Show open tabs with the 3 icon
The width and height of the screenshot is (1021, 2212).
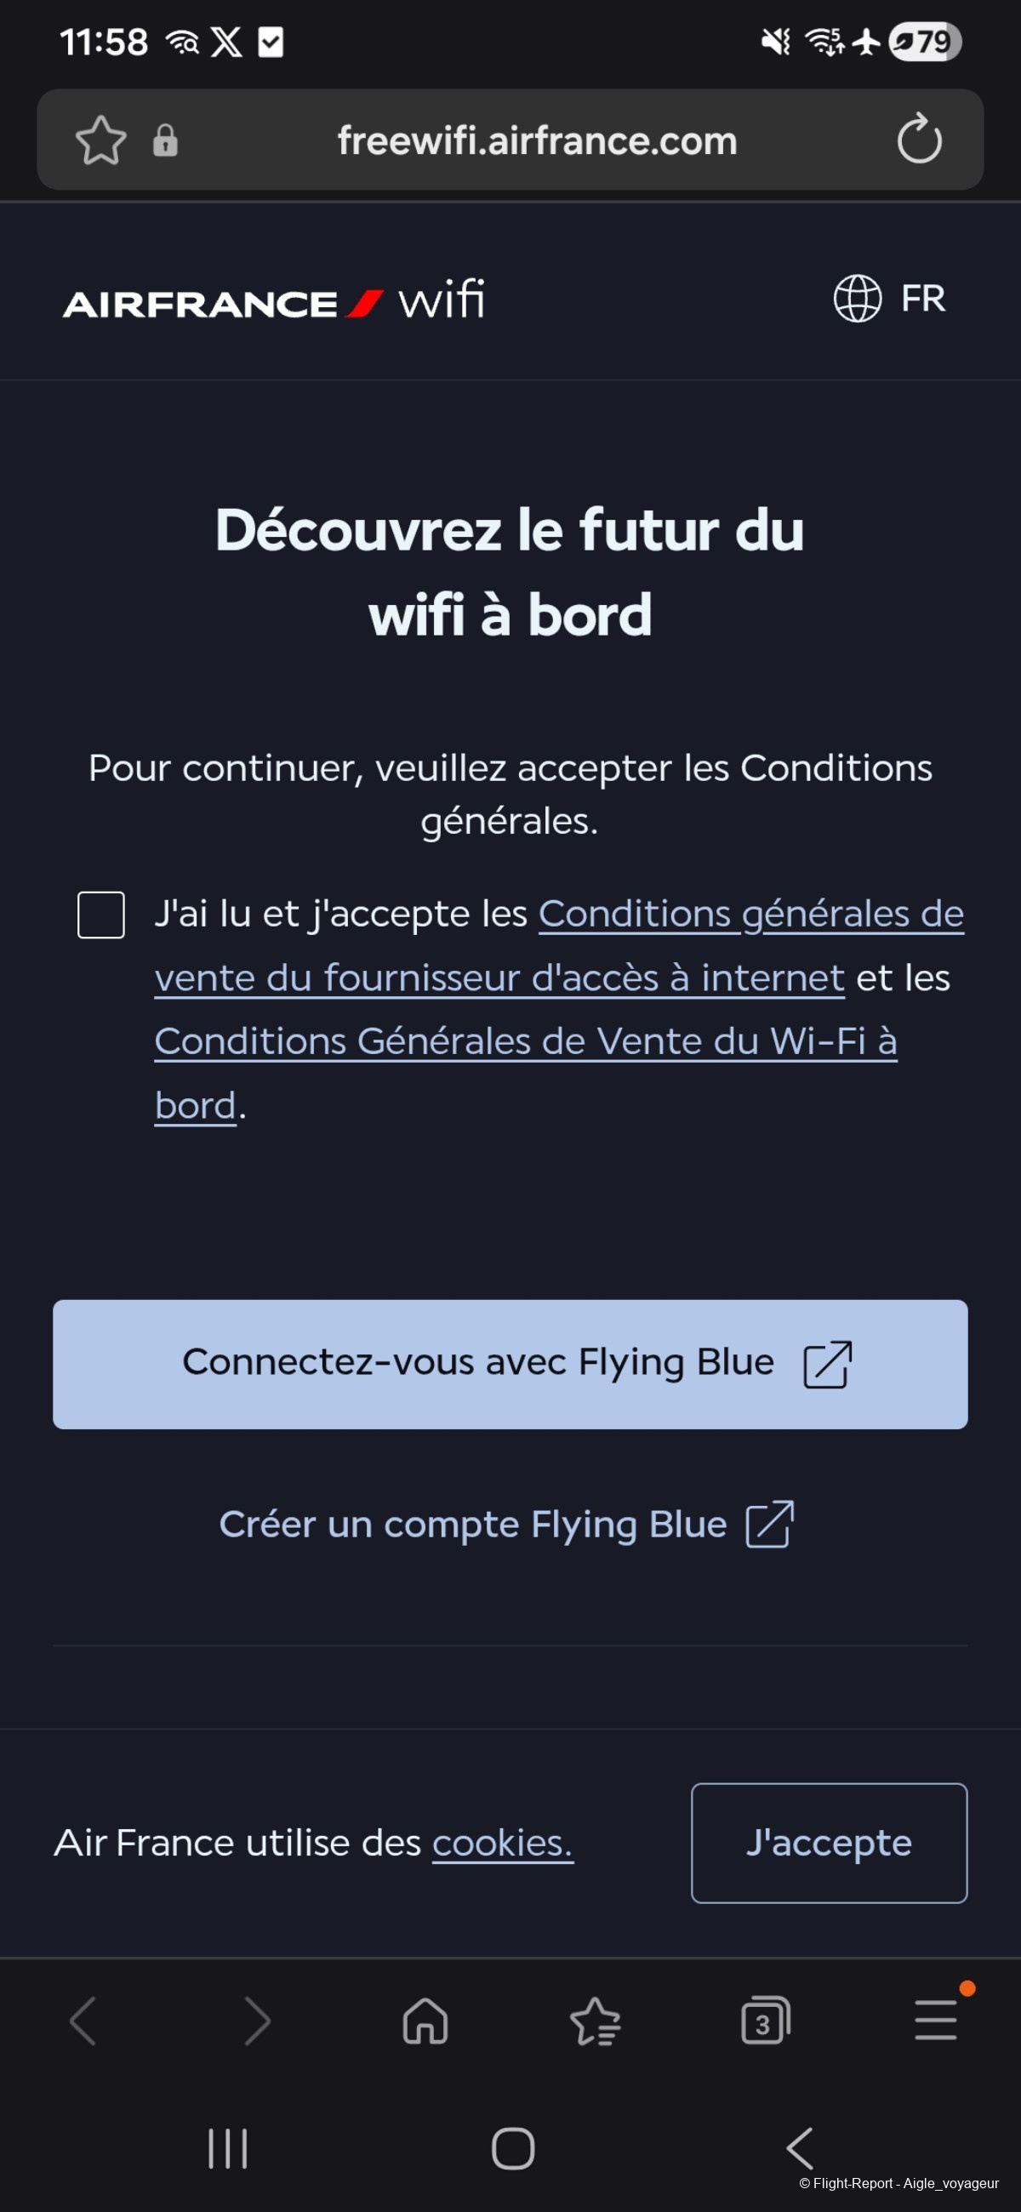(764, 2021)
